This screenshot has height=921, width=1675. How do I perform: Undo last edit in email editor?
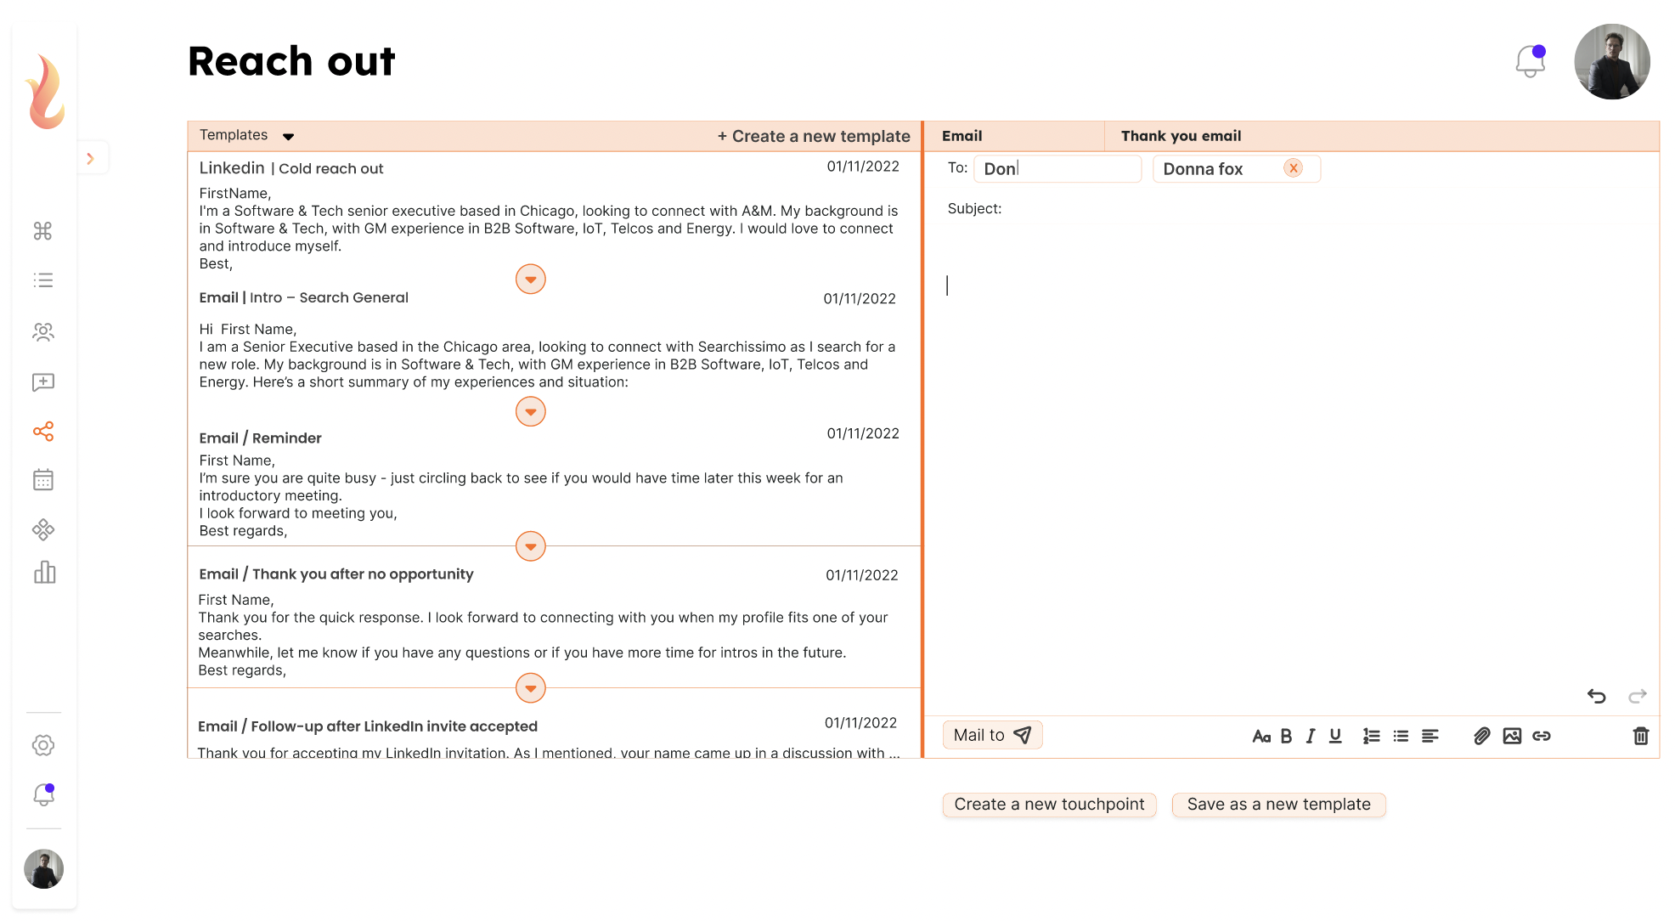tap(1596, 696)
